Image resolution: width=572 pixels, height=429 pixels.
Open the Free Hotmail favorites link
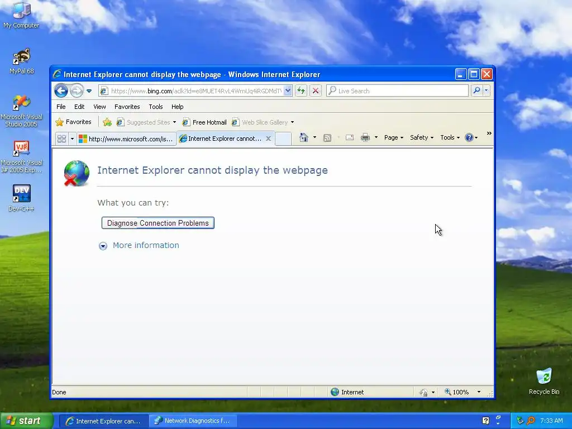coord(204,122)
